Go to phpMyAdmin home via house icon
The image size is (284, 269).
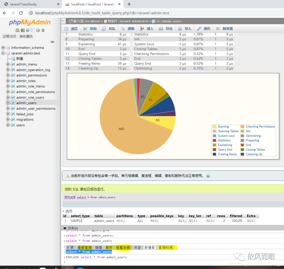(x=17, y=30)
